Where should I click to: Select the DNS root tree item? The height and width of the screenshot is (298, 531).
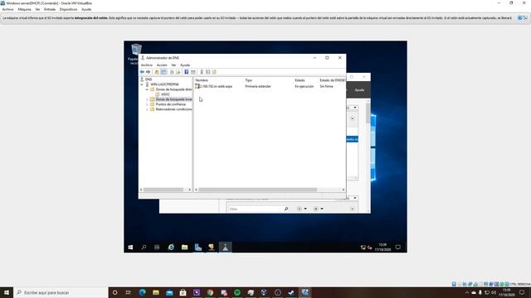coord(149,79)
